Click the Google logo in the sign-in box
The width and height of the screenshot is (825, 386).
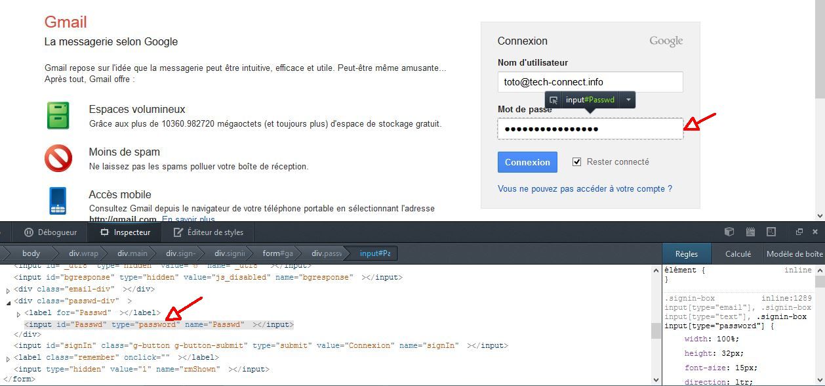[666, 41]
